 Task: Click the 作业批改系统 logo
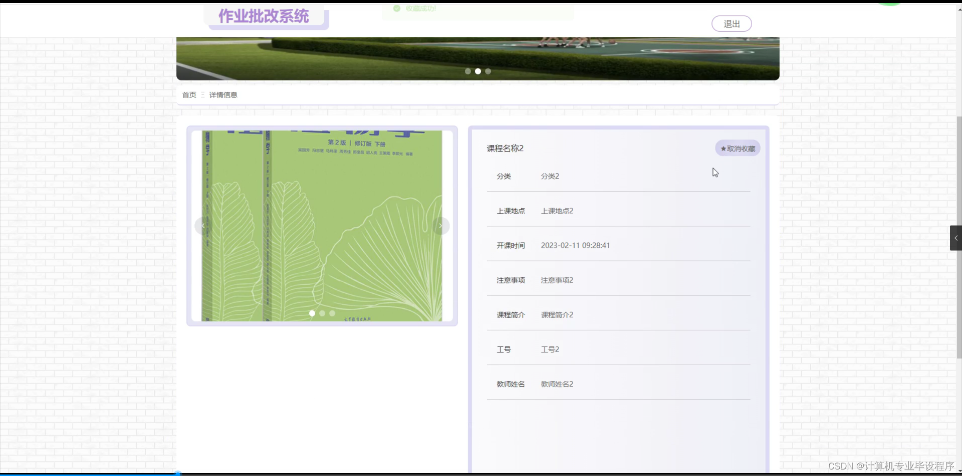tap(264, 16)
